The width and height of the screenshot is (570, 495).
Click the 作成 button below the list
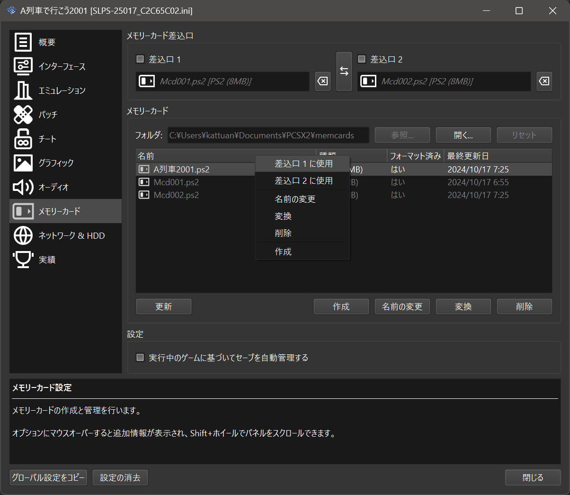[x=341, y=306]
